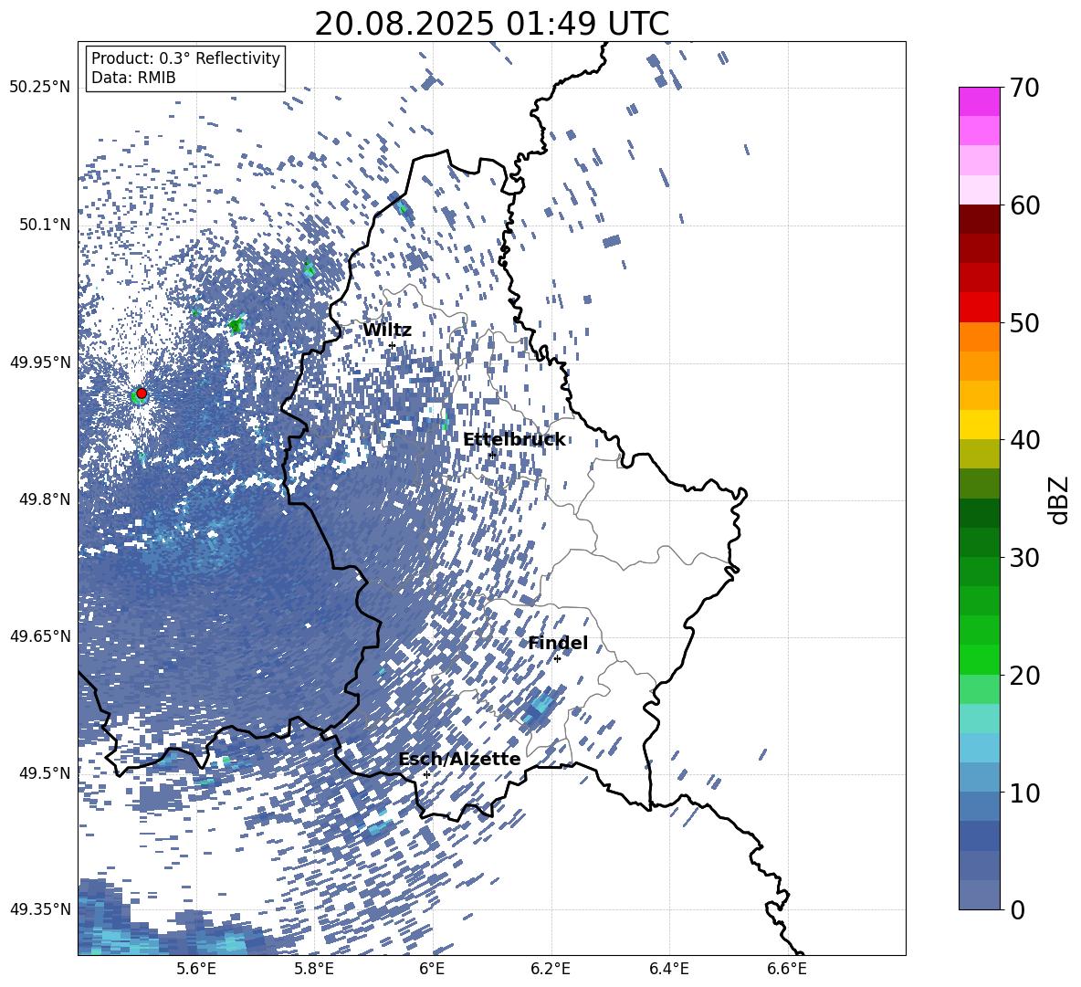Click the Esch/Alzette city label
The width and height of the screenshot is (1081, 987).
point(459,760)
